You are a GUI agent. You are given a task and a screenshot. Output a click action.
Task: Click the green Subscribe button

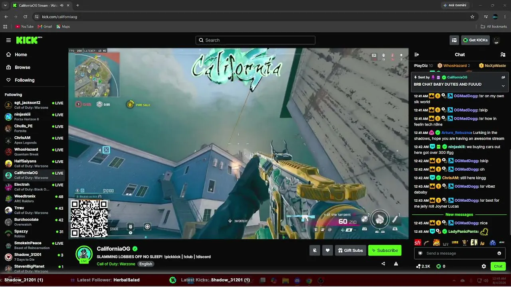(385, 250)
